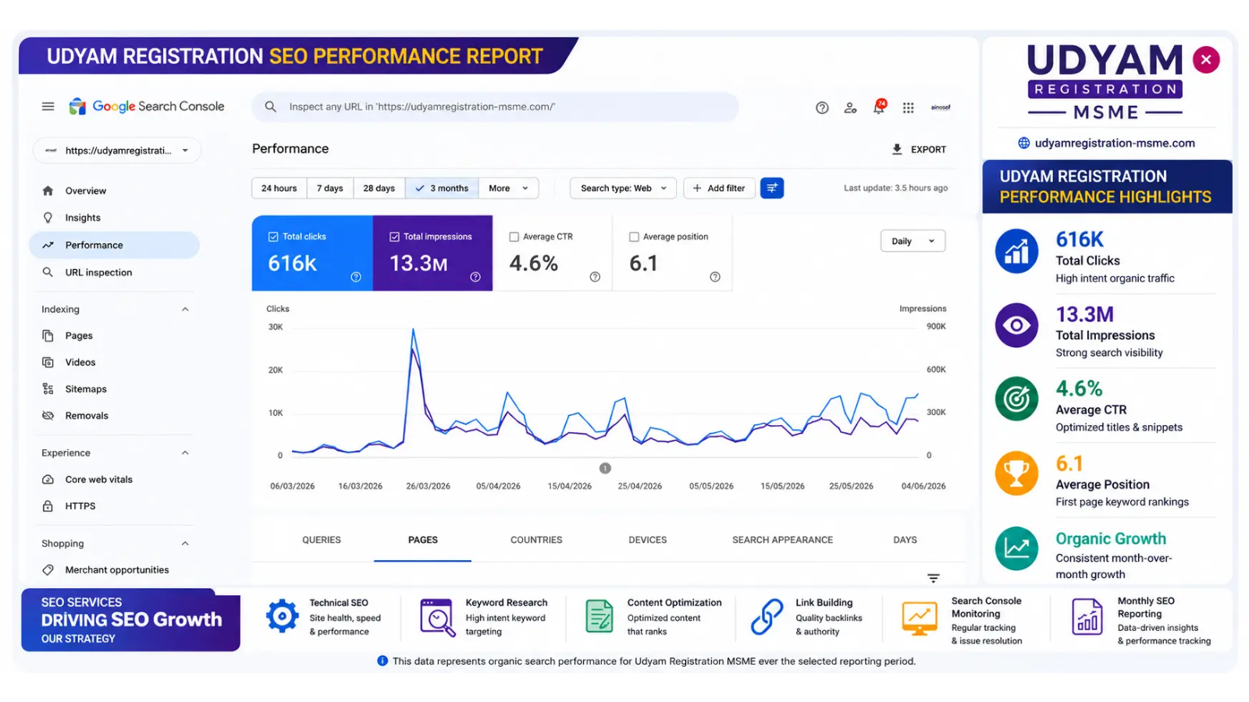The height and width of the screenshot is (702, 1249).
Task: Click the help icon on Total clicks card
Action: 356,277
